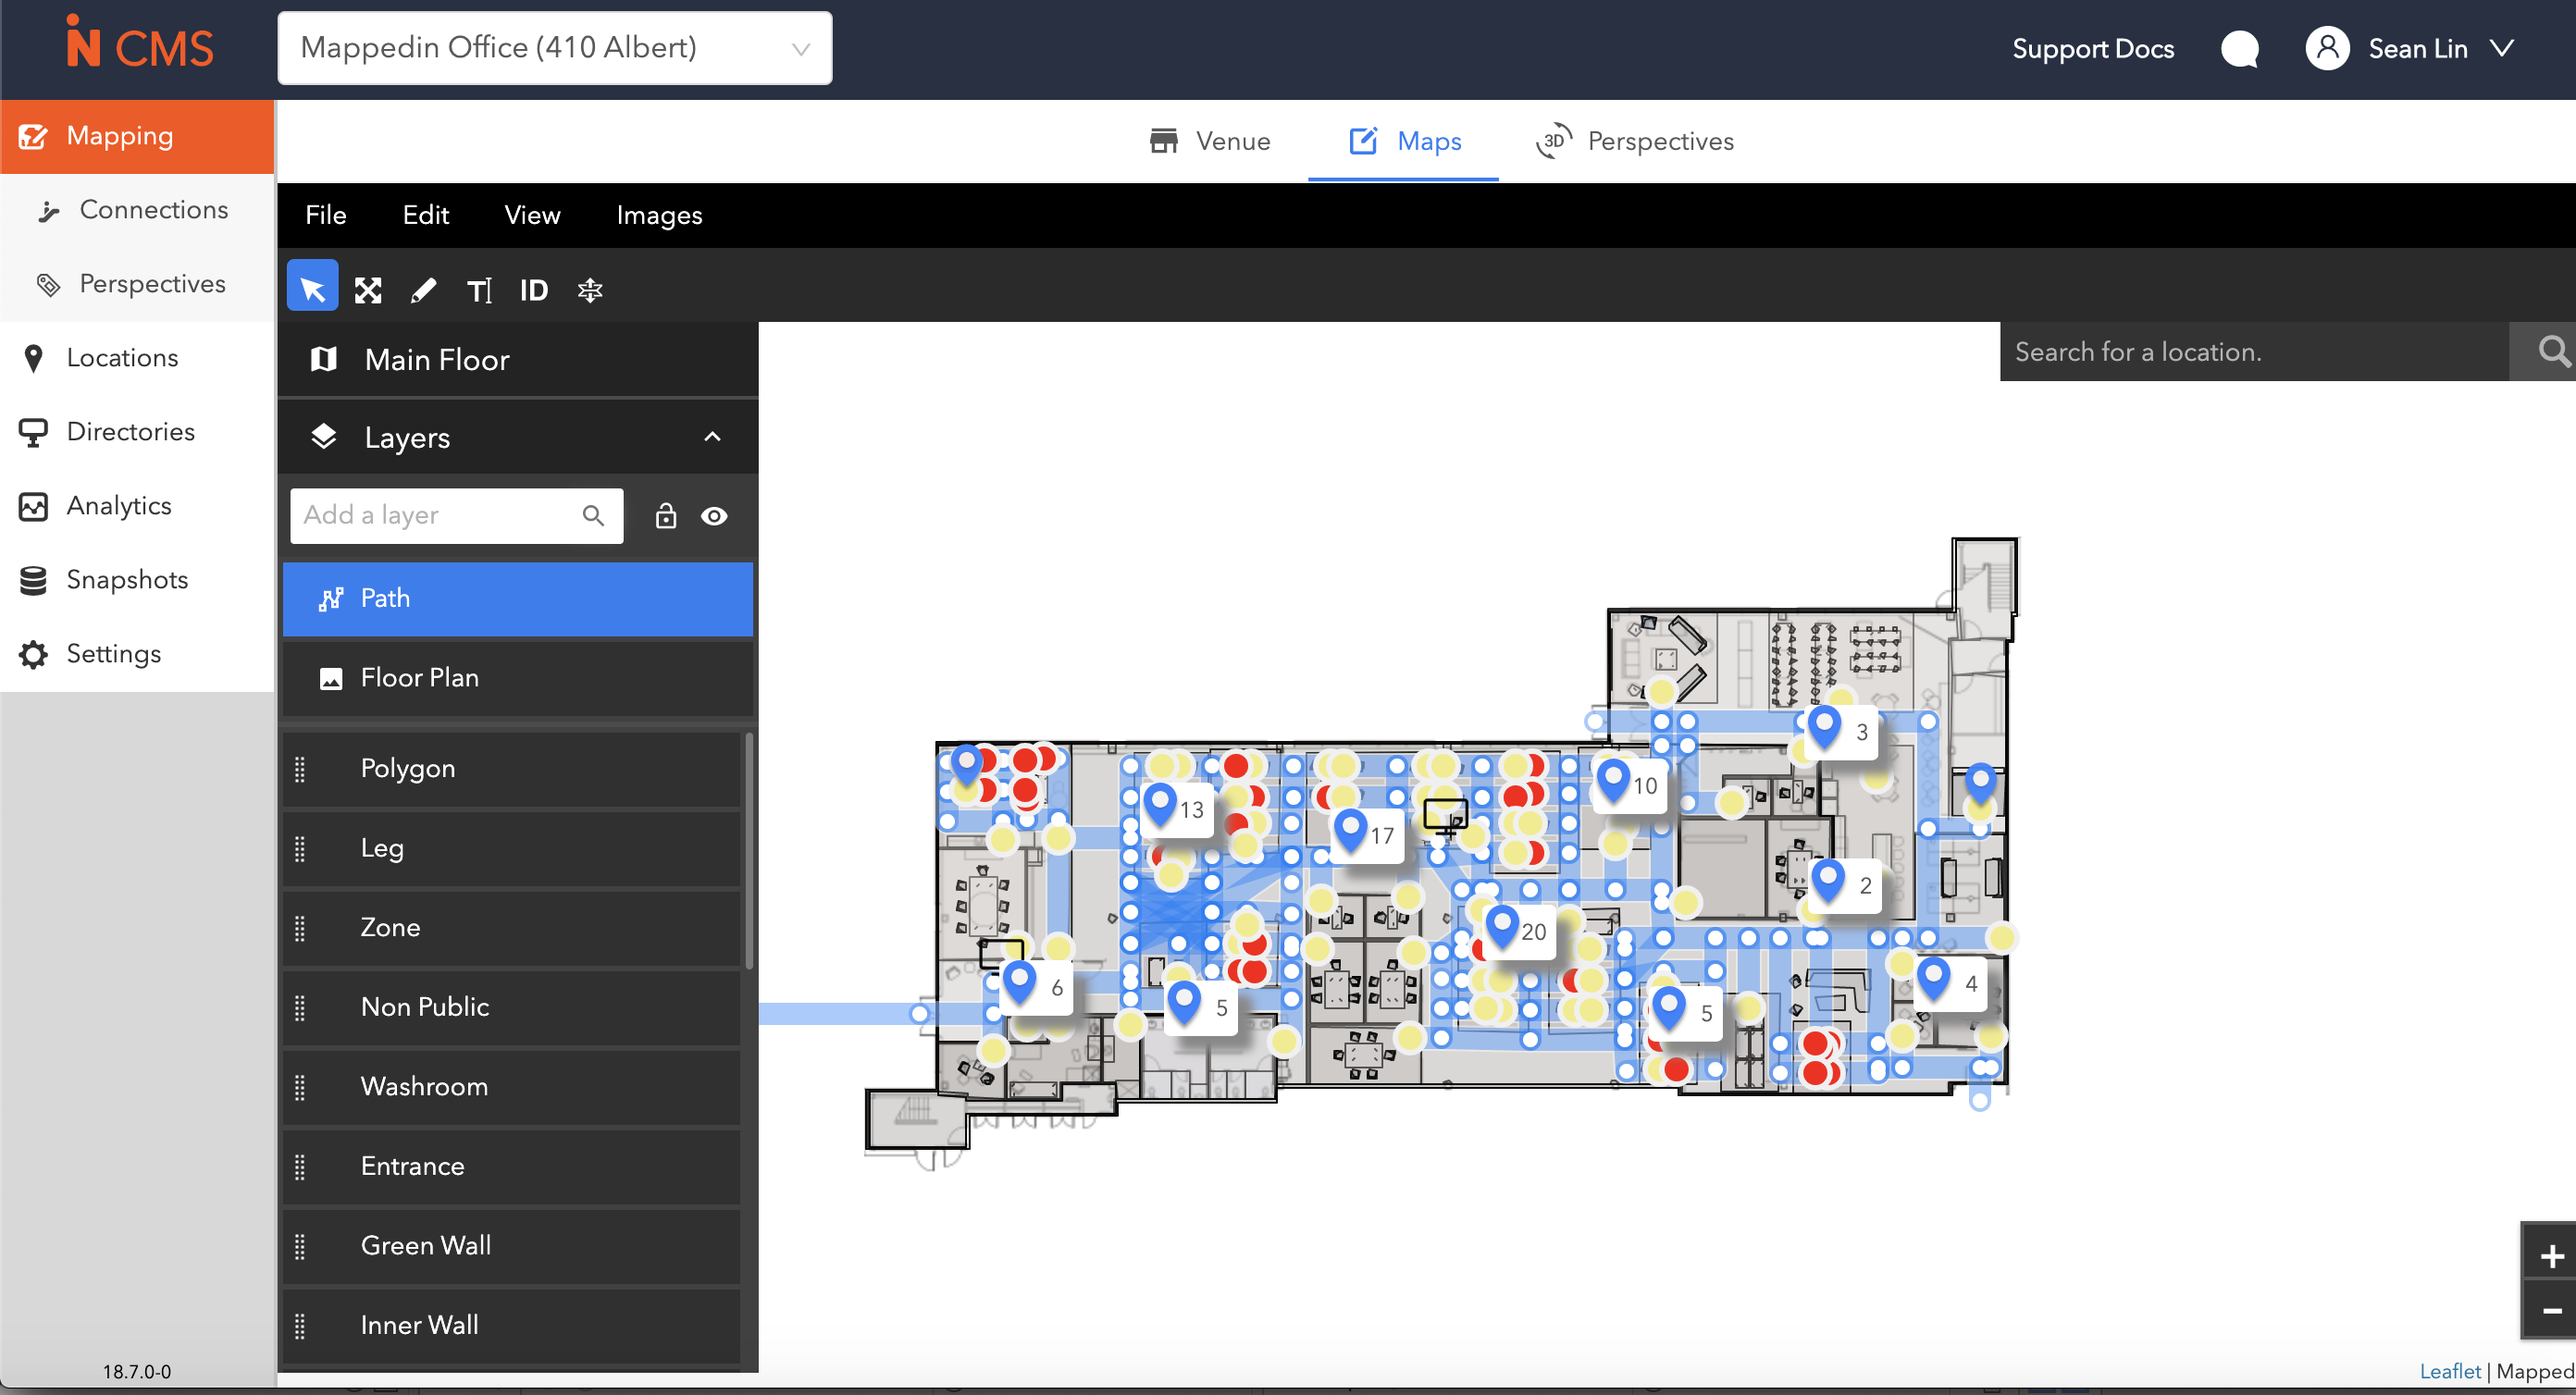Open the Leaflet attribution link
The width and height of the screenshot is (2576, 1395).
(x=2450, y=1371)
